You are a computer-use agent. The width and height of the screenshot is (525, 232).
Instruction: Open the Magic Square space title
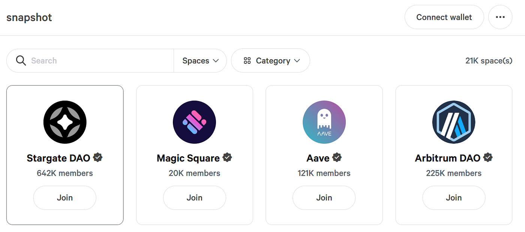188,158
